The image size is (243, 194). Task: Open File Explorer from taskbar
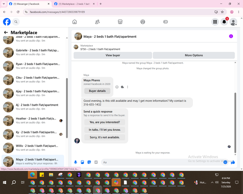point(51,175)
